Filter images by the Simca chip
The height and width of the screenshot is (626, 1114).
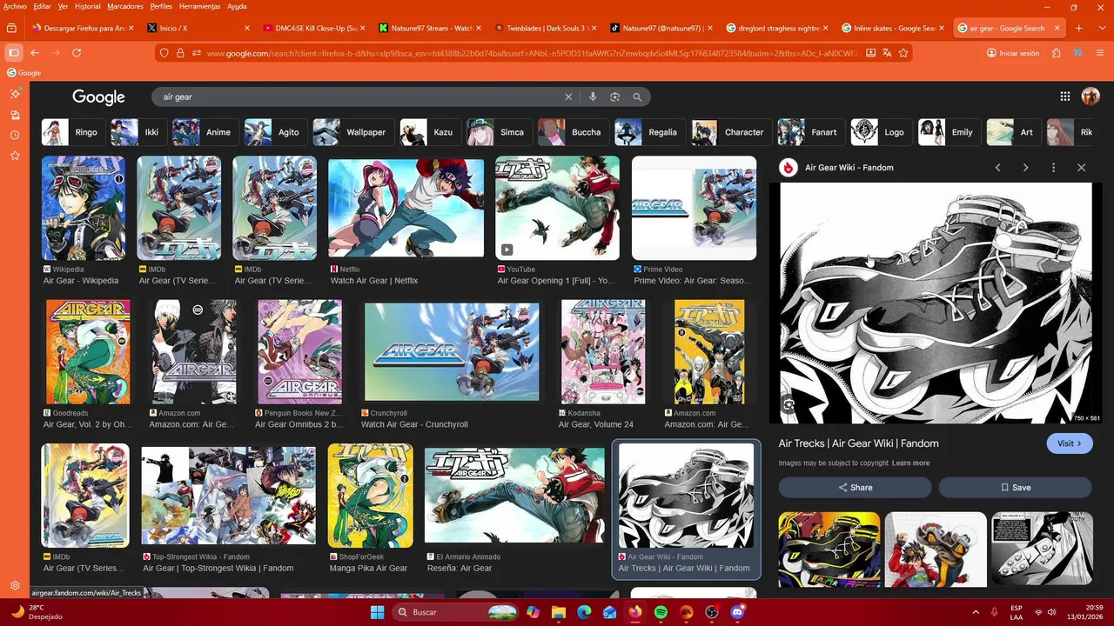click(499, 132)
